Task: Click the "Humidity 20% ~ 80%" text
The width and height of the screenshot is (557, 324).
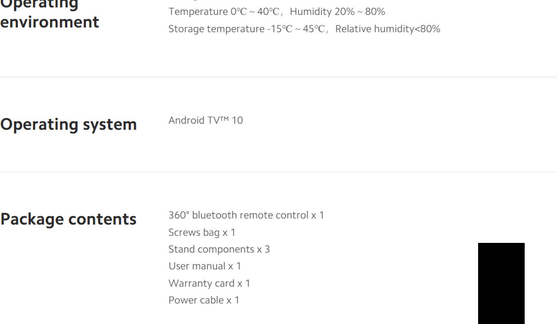Action: (x=337, y=12)
